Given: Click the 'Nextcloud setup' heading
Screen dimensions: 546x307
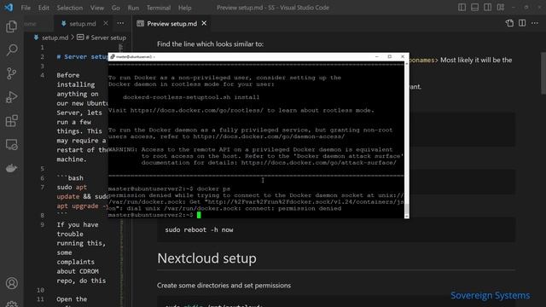Looking at the screenshot, I should coord(206,258).
